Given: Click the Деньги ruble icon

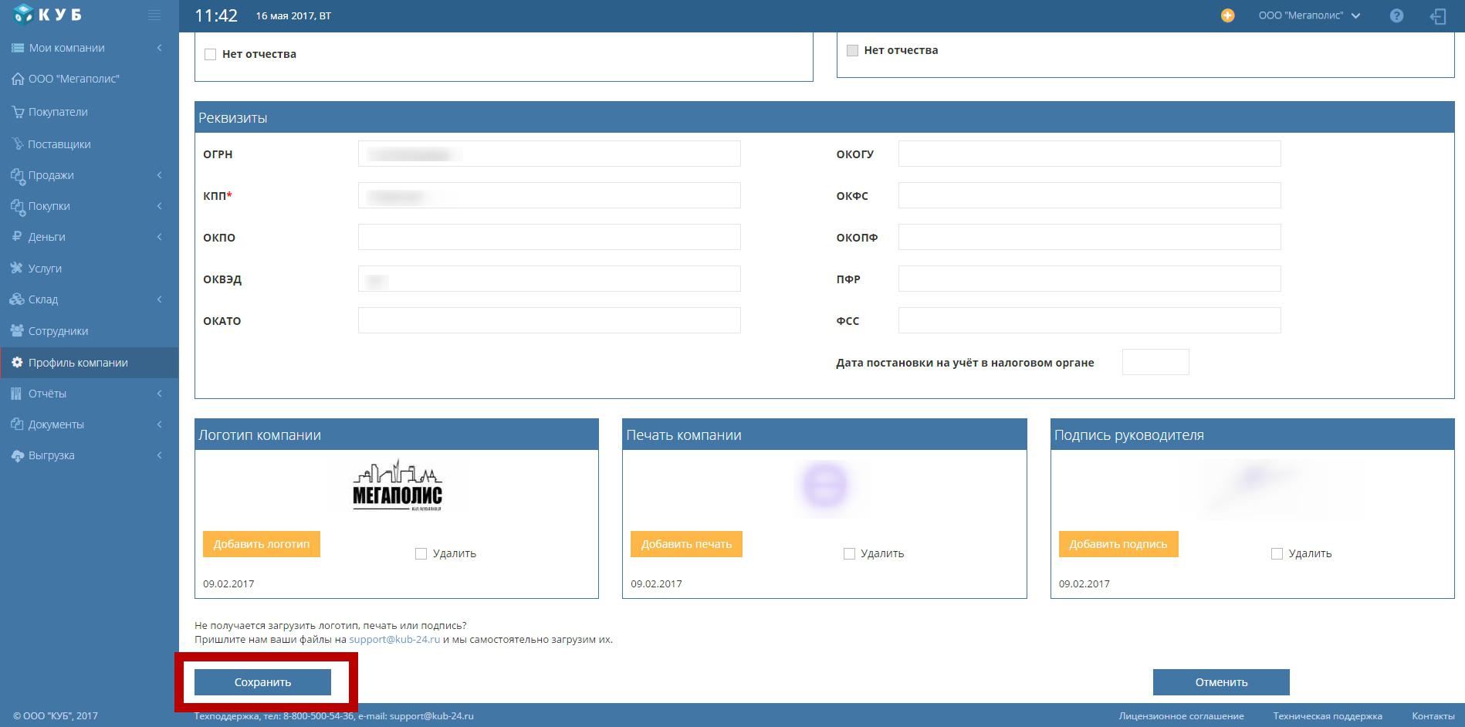Looking at the screenshot, I should pos(17,237).
